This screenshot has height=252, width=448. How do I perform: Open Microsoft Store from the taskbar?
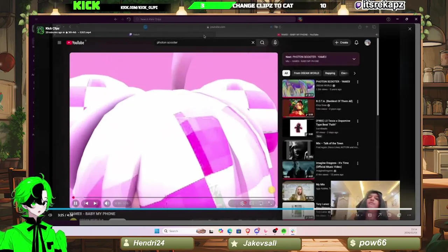pos(239,231)
